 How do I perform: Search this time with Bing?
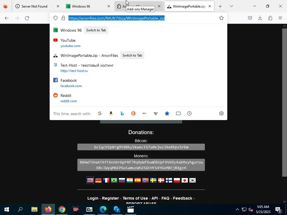coord(122,113)
